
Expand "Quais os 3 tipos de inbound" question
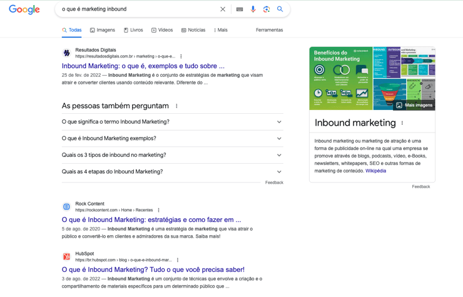[279, 155]
